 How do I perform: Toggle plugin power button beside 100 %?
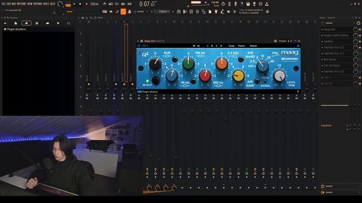139,46
